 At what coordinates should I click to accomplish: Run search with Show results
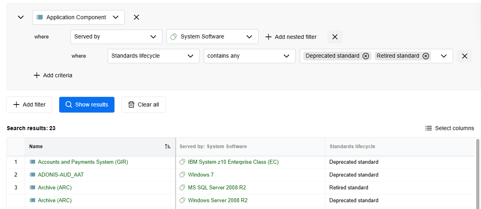pos(87,104)
